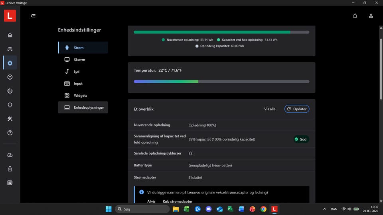Screen dimensions: 383x215
Task: Collapse the navigation menu toggle icon
Action: [x=33, y=16]
